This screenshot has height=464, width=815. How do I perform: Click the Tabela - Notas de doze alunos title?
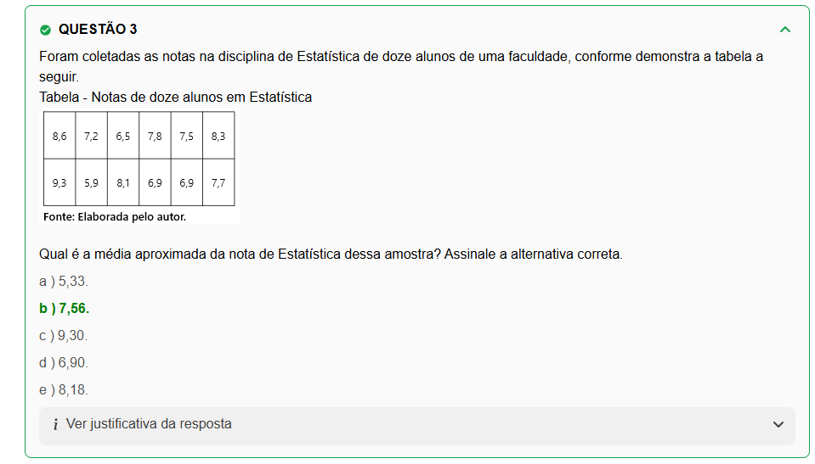(175, 98)
